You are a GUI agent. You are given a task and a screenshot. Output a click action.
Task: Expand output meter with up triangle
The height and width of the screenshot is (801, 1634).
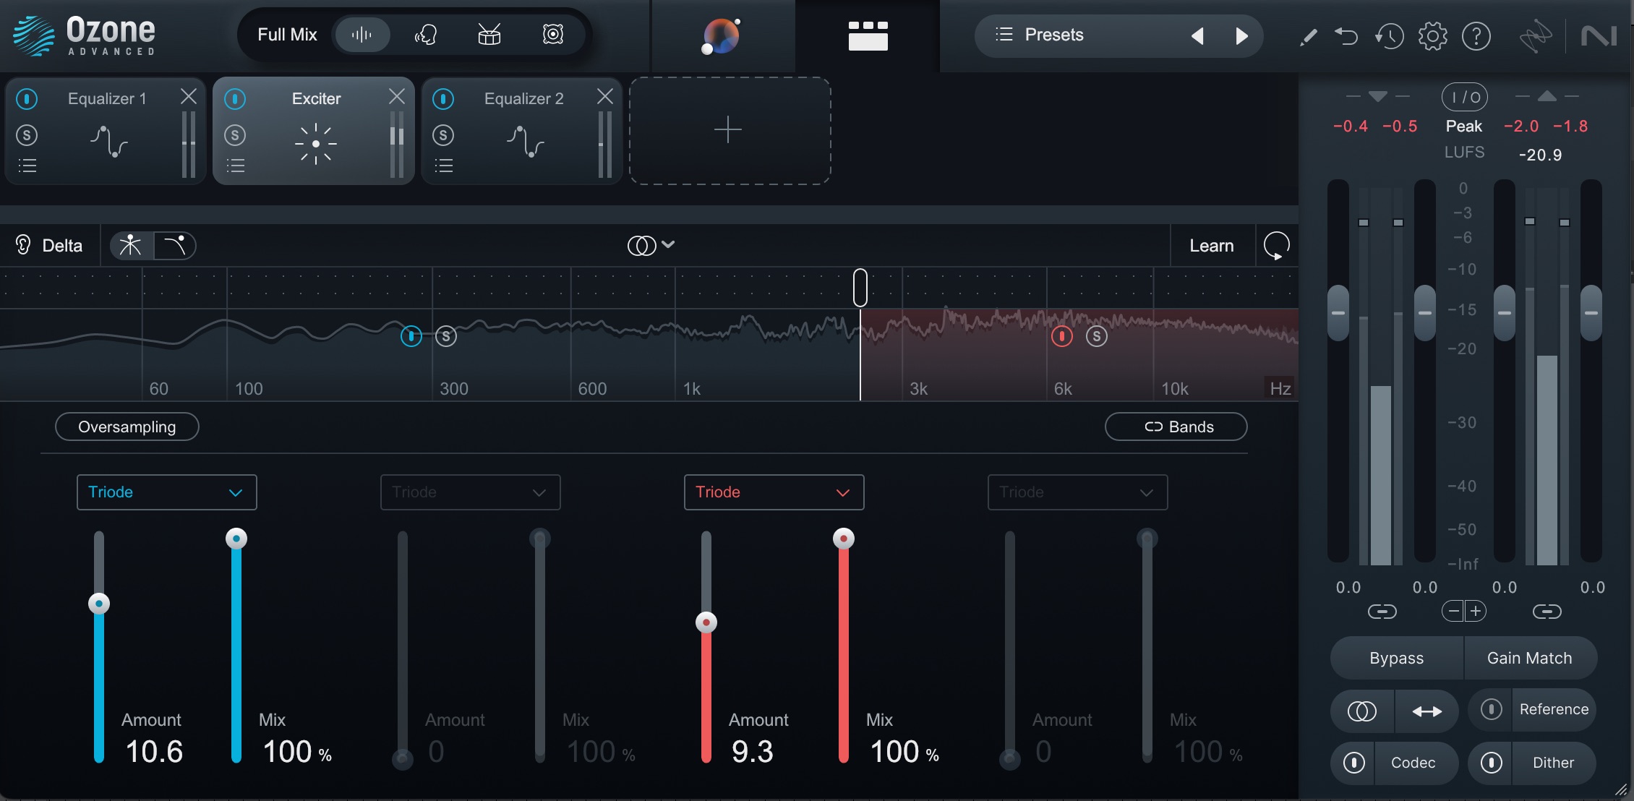tap(1547, 96)
